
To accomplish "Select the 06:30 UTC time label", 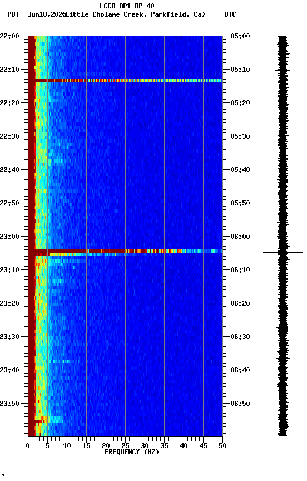I will (x=240, y=337).
